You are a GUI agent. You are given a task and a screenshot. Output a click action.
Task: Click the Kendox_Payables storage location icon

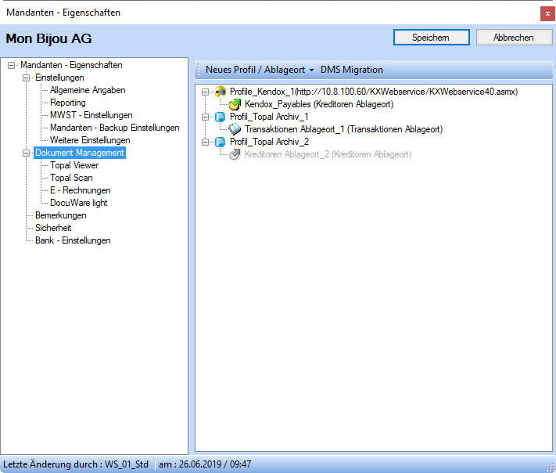(x=235, y=104)
